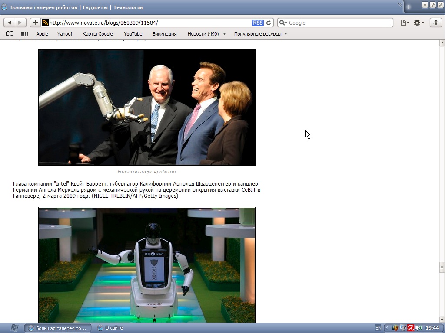Open Top Sites grid icon

[24, 34]
